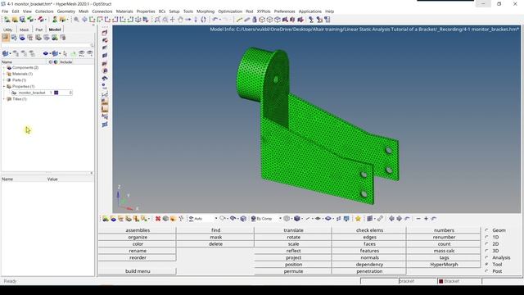Open the By Comp color mode dropdown

click(280, 219)
